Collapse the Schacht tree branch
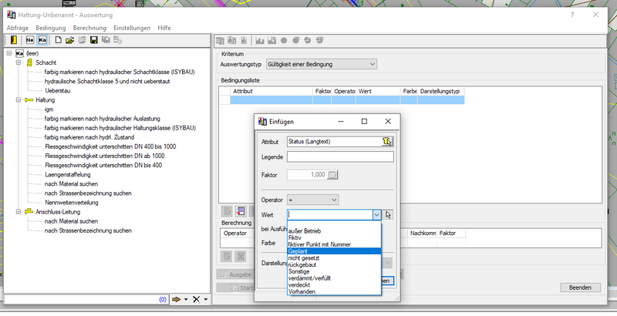The width and height of the screenshot is (617, 316). (x=19, y=62)
